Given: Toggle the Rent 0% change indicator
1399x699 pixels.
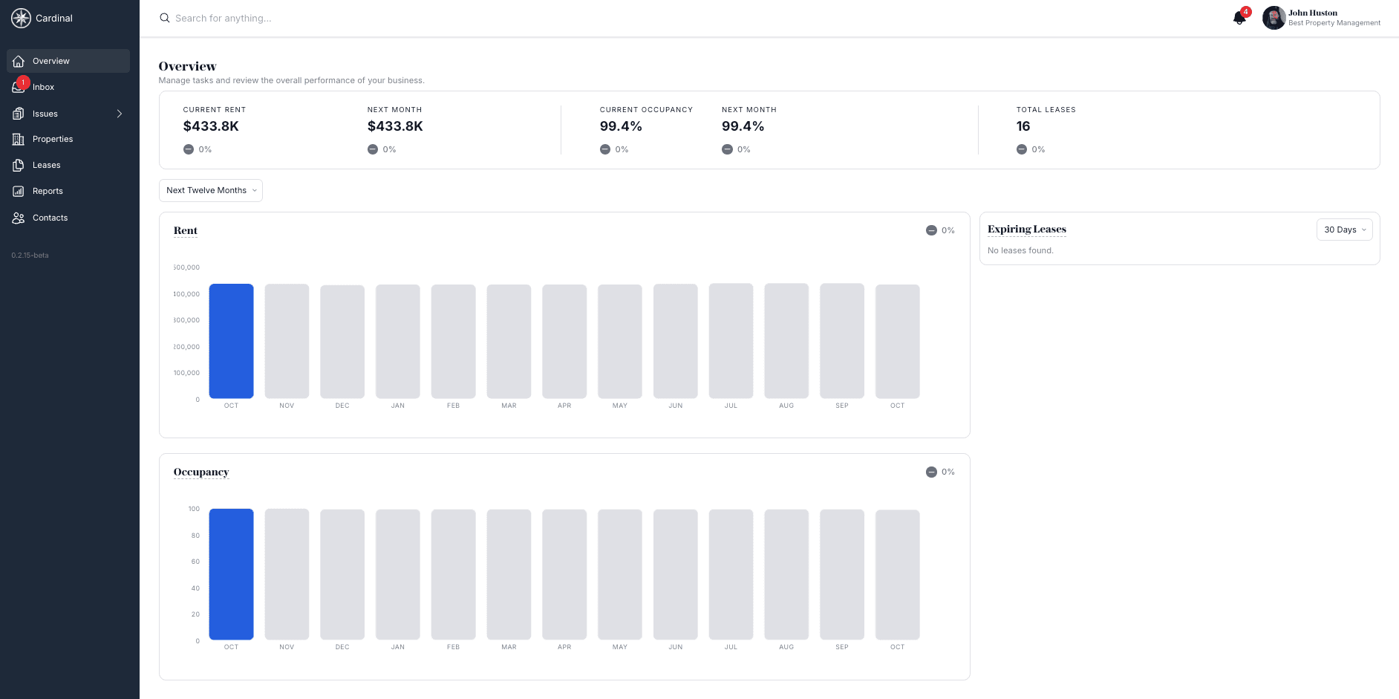Looking at the screenshot, I should 939,230.
